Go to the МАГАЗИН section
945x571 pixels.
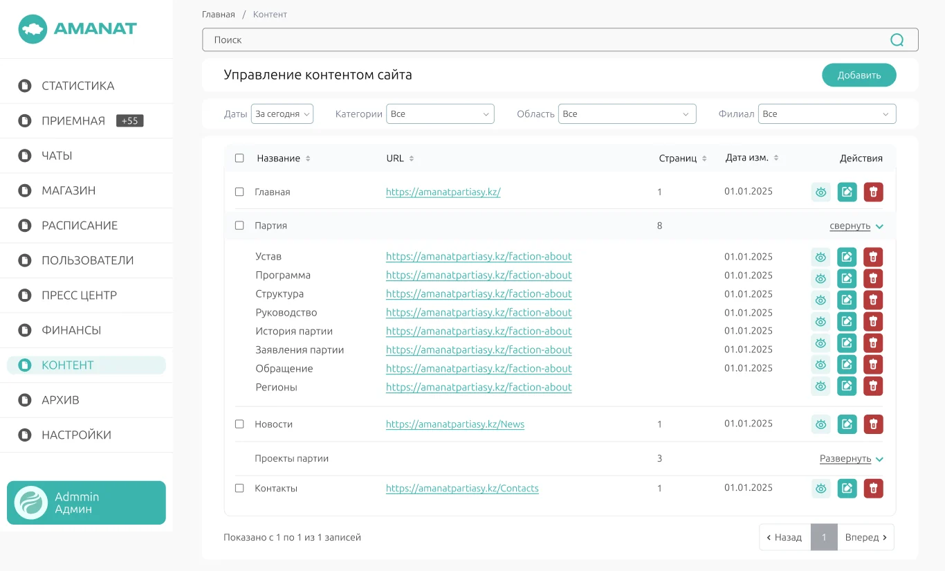pyautogui.click(x=68, y=190)
